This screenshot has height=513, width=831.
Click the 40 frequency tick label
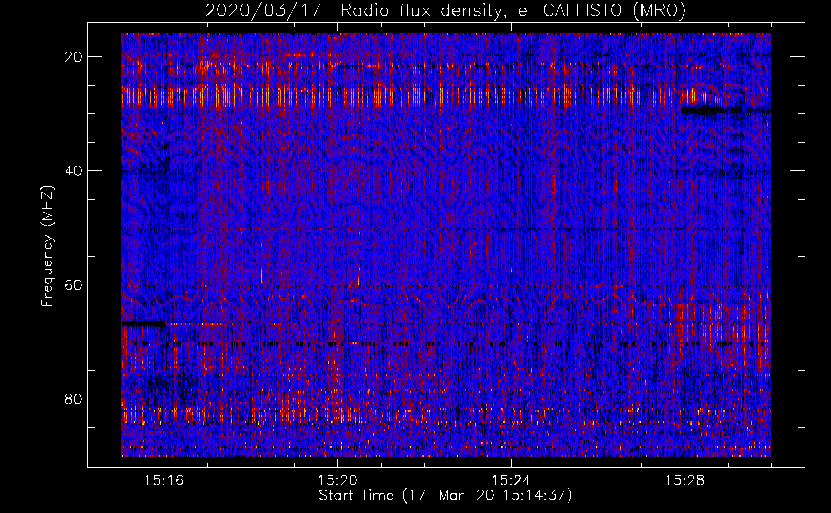[74, 170]
